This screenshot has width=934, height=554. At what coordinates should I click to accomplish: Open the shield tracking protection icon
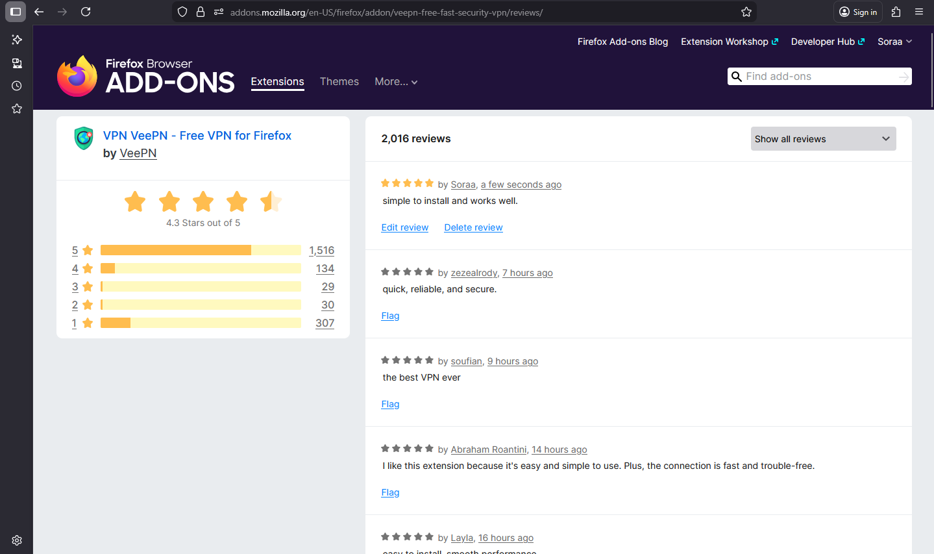click(182, 12)
